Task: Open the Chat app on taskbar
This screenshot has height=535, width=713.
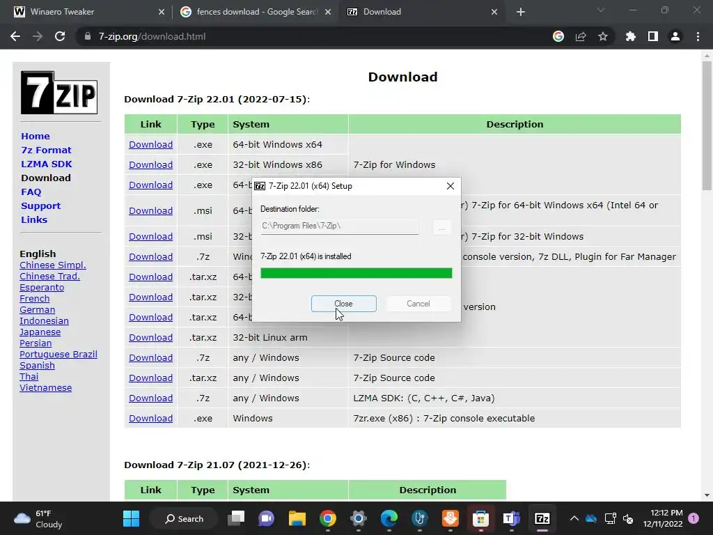Action: pos(267,518)
